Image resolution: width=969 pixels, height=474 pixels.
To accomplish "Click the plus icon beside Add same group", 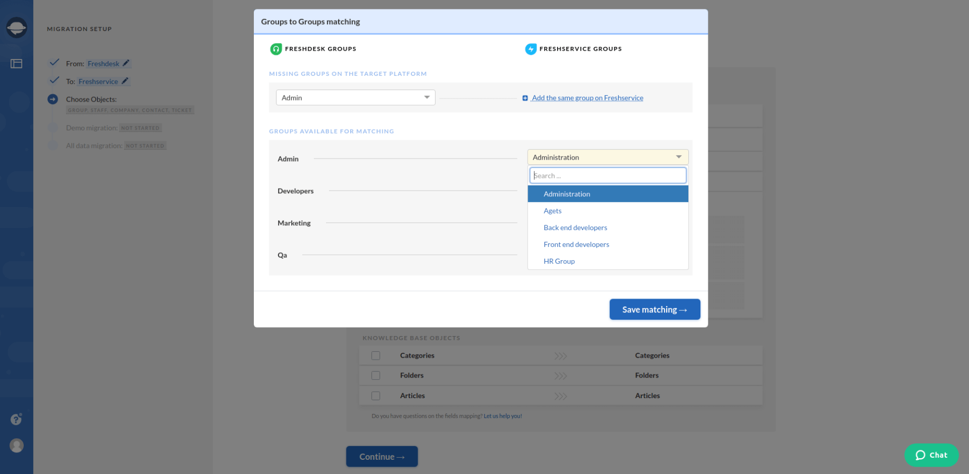I will (x=525, y=98).
